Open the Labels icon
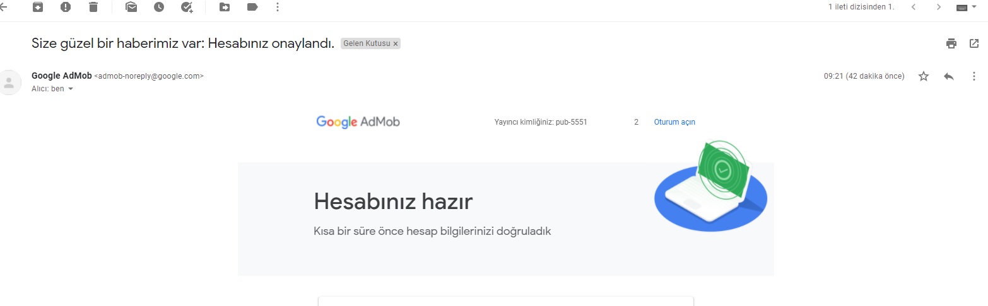988x306 pixels. click(252, 7)
